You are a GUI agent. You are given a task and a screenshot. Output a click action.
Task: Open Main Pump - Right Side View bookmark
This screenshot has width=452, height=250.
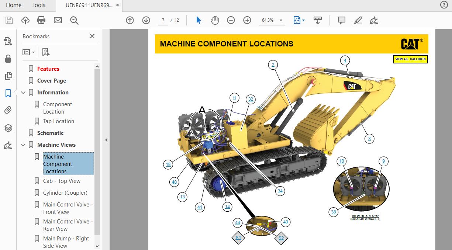66,242
